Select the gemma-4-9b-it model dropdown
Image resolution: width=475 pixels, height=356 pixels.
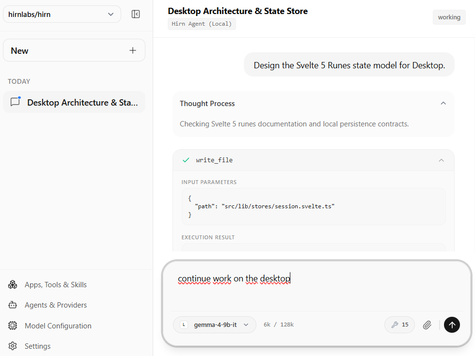[214, 325]
